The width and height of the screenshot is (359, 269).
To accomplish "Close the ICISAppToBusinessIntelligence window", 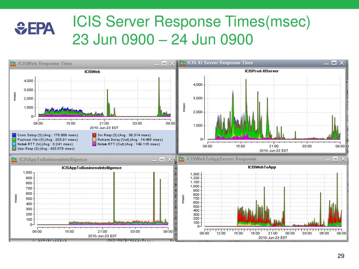I will (169, 159).
